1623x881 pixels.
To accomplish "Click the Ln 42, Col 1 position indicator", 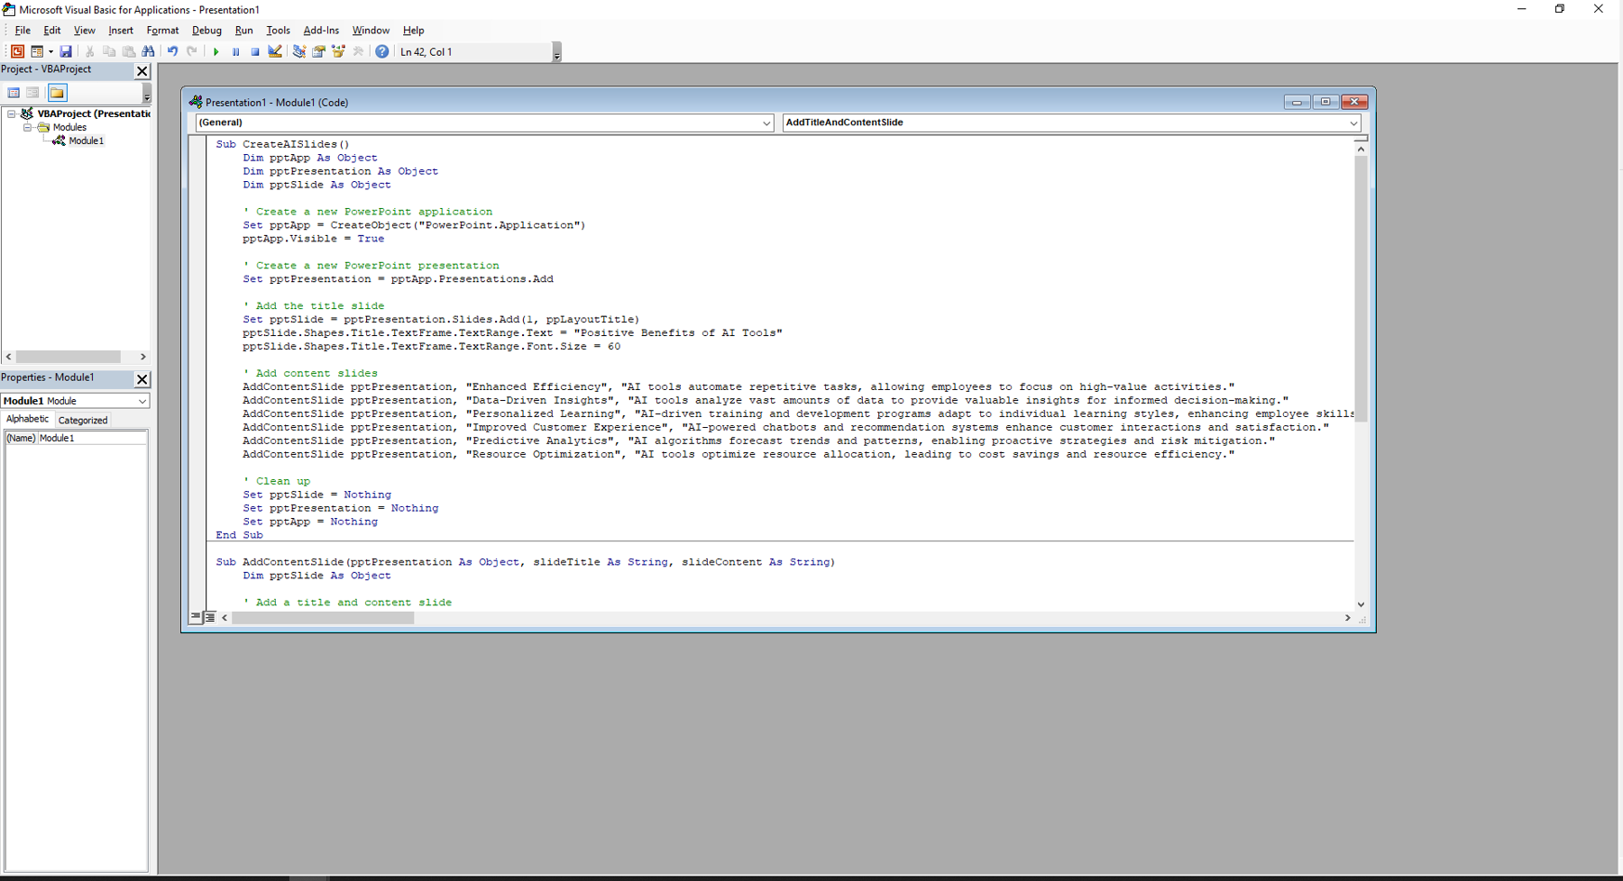I will pos(426,52).
